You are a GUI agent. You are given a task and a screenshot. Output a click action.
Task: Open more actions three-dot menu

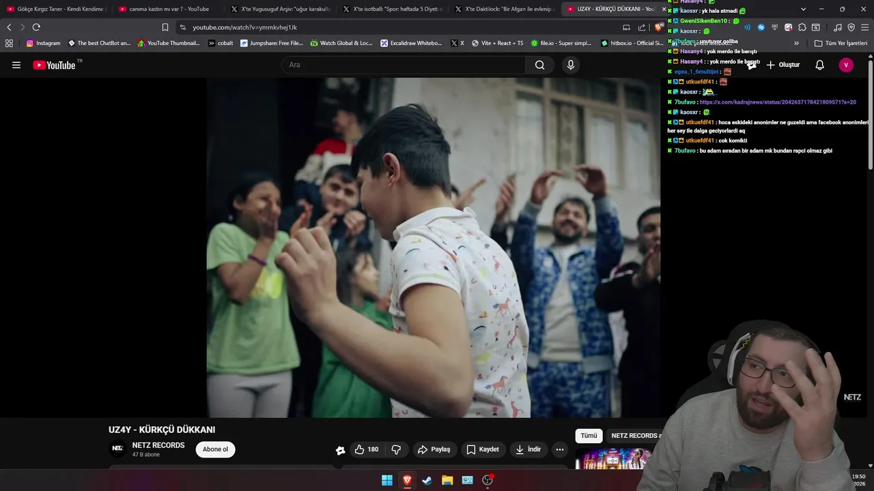click(560, 449)
